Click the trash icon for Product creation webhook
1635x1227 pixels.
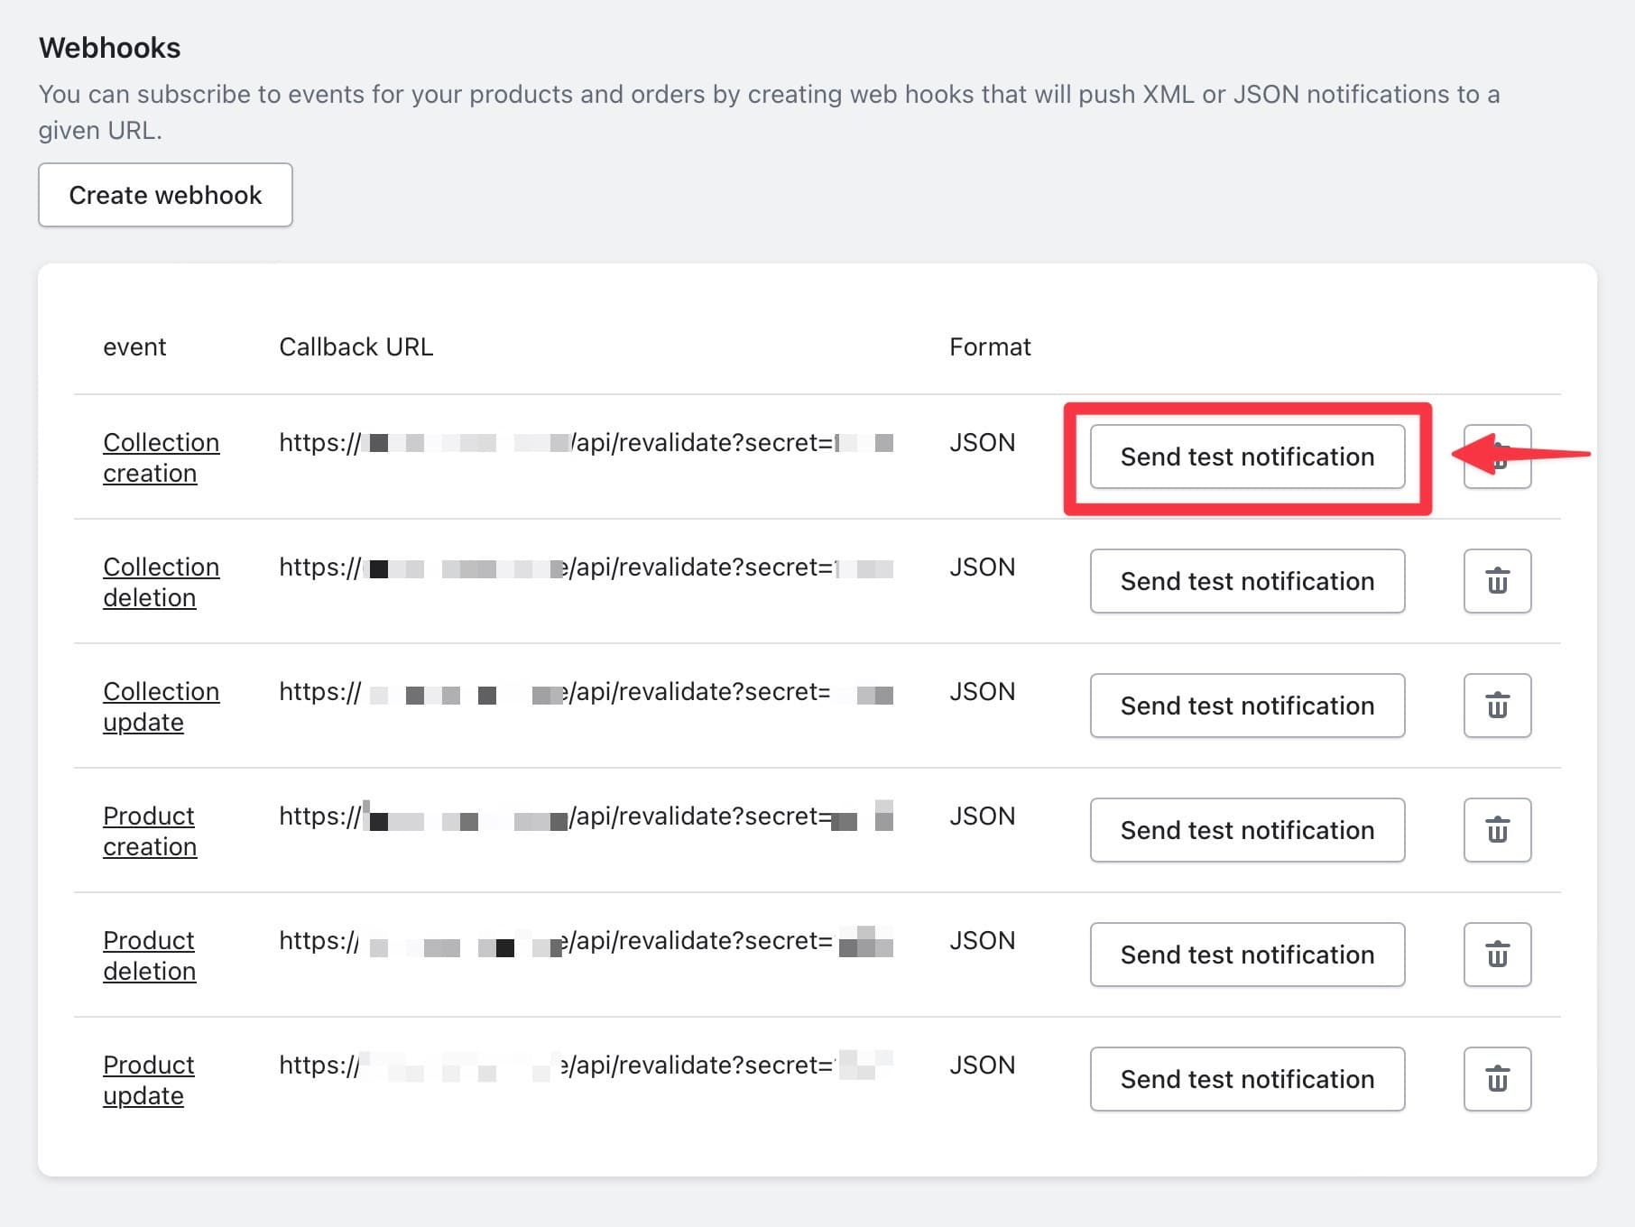pyautogui.click(x=1497, y=830)
